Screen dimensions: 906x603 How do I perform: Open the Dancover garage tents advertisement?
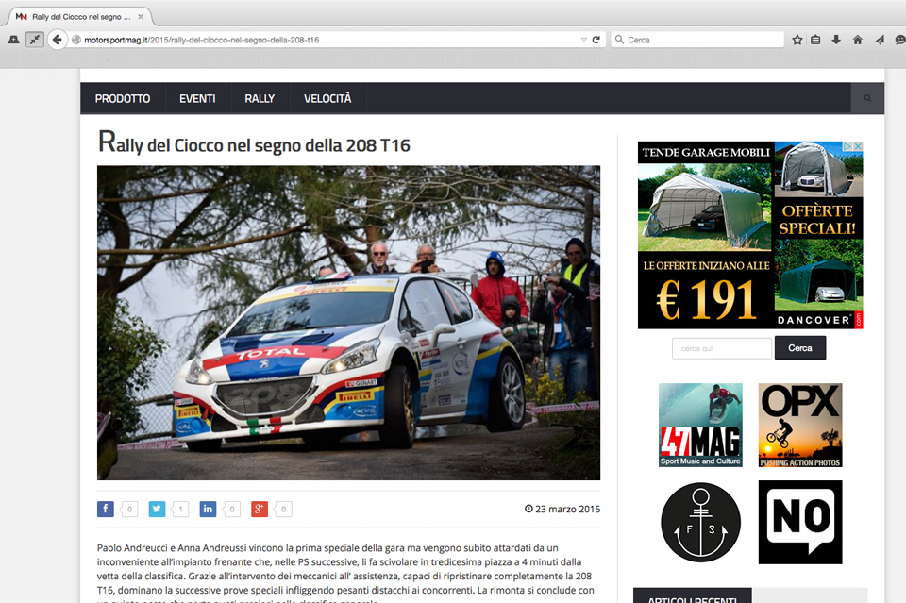(750, 235)
